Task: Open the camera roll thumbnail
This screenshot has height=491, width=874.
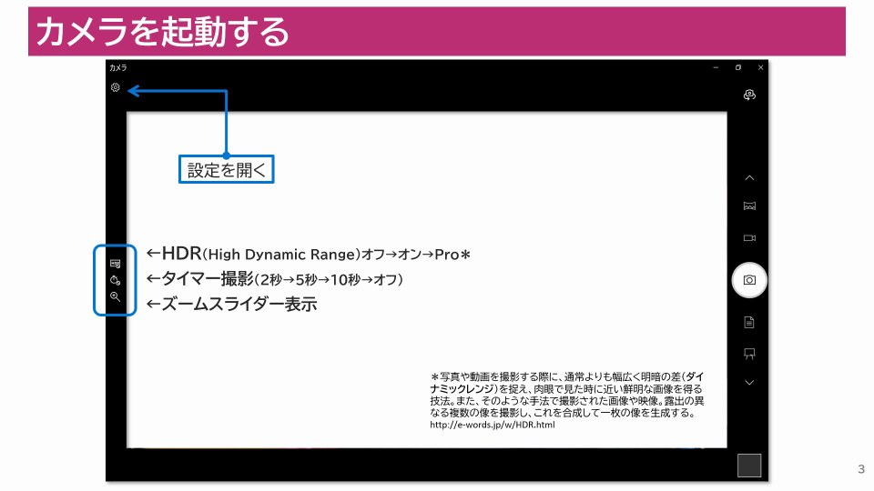Action: [748, 465]
